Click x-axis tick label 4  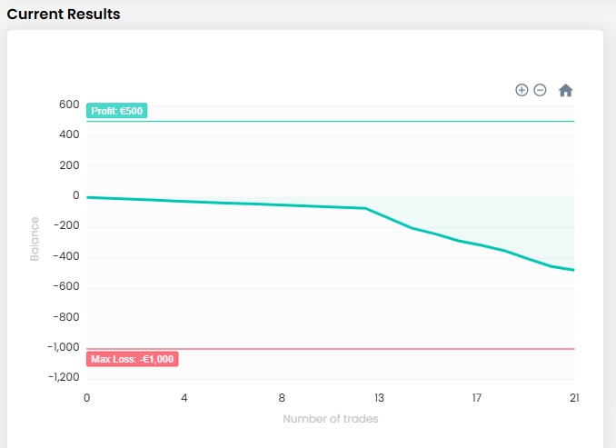(x=184, y=398)
